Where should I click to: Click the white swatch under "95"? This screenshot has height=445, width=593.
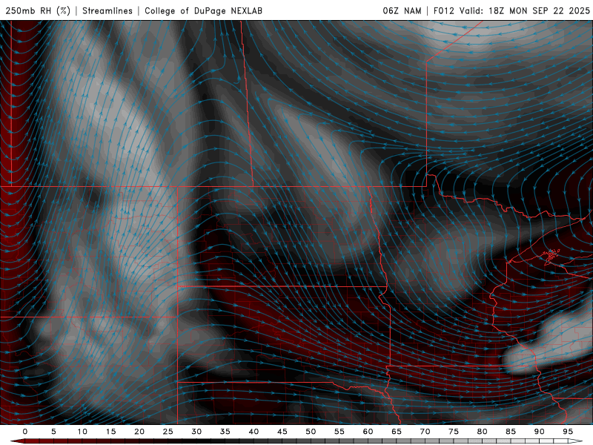pos(575,441)
